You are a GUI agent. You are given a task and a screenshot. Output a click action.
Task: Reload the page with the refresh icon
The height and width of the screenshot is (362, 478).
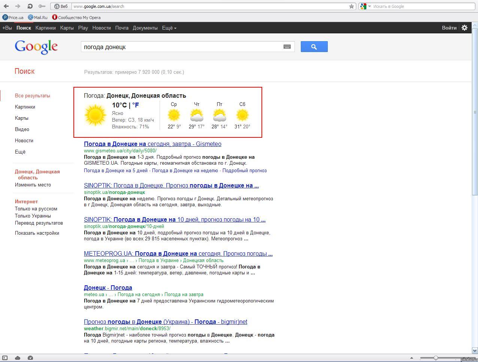(30, 6)
